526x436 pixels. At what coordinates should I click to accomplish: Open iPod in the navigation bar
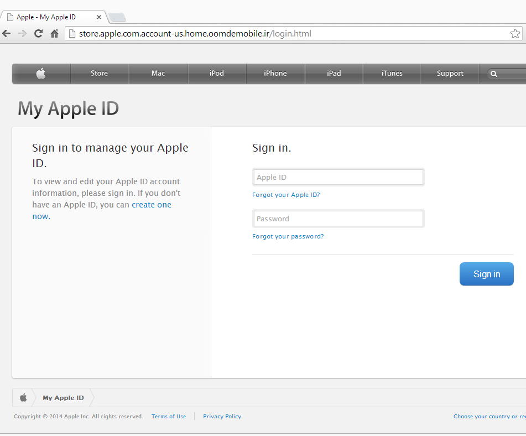click(217, 73)
